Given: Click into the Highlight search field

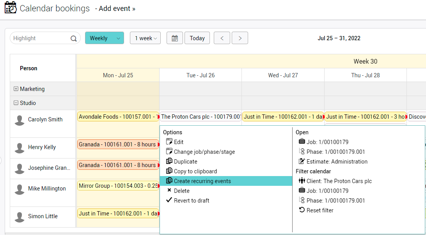Looking at the screenshot, I should tap(39, 38).
